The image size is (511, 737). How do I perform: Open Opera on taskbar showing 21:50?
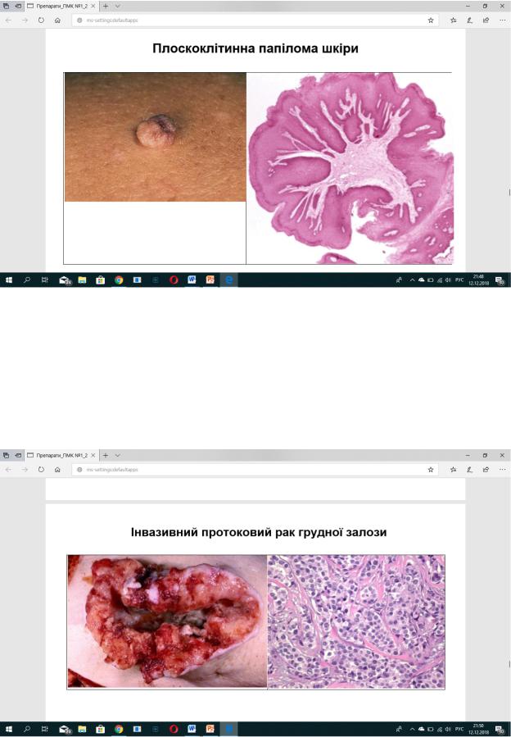[x=174, y=730]
